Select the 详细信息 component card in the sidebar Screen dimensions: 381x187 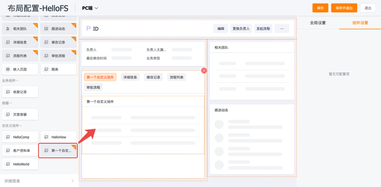point(20,42)
